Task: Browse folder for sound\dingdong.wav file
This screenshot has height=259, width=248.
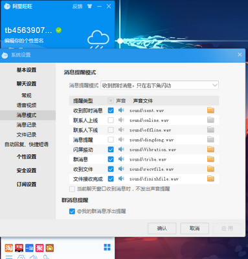Action: tap(210, 139)
